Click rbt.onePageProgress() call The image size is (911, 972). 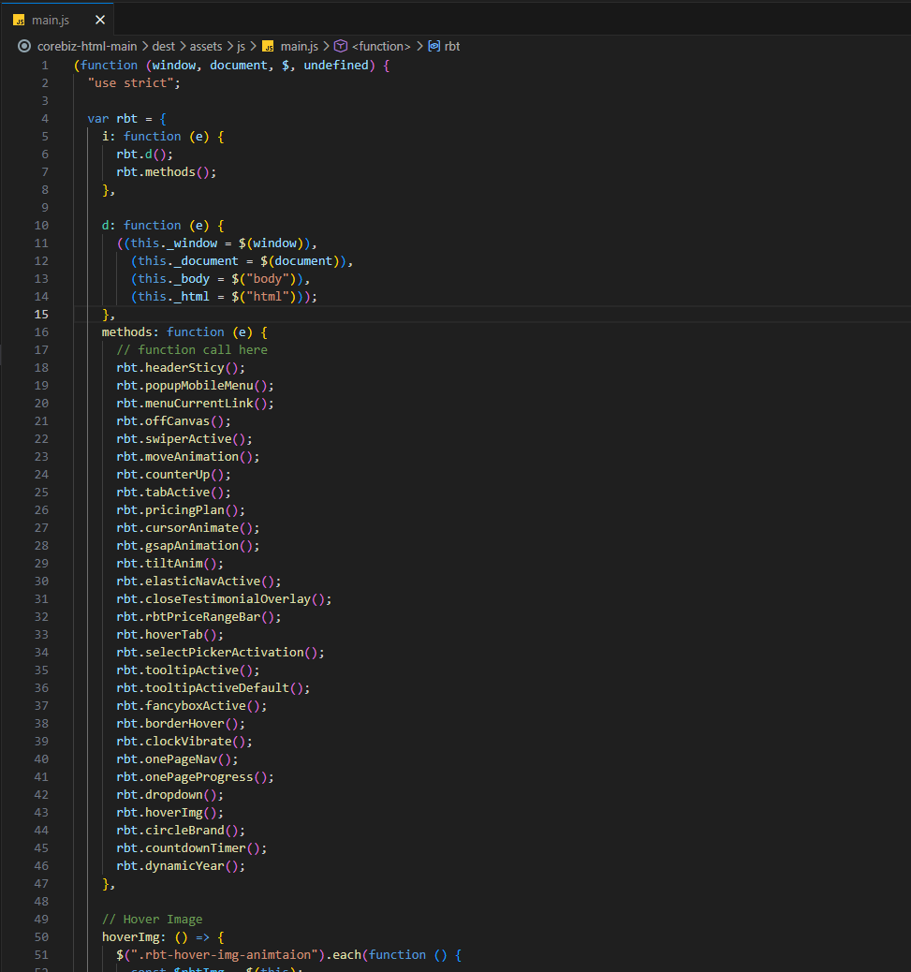point(195,777)
